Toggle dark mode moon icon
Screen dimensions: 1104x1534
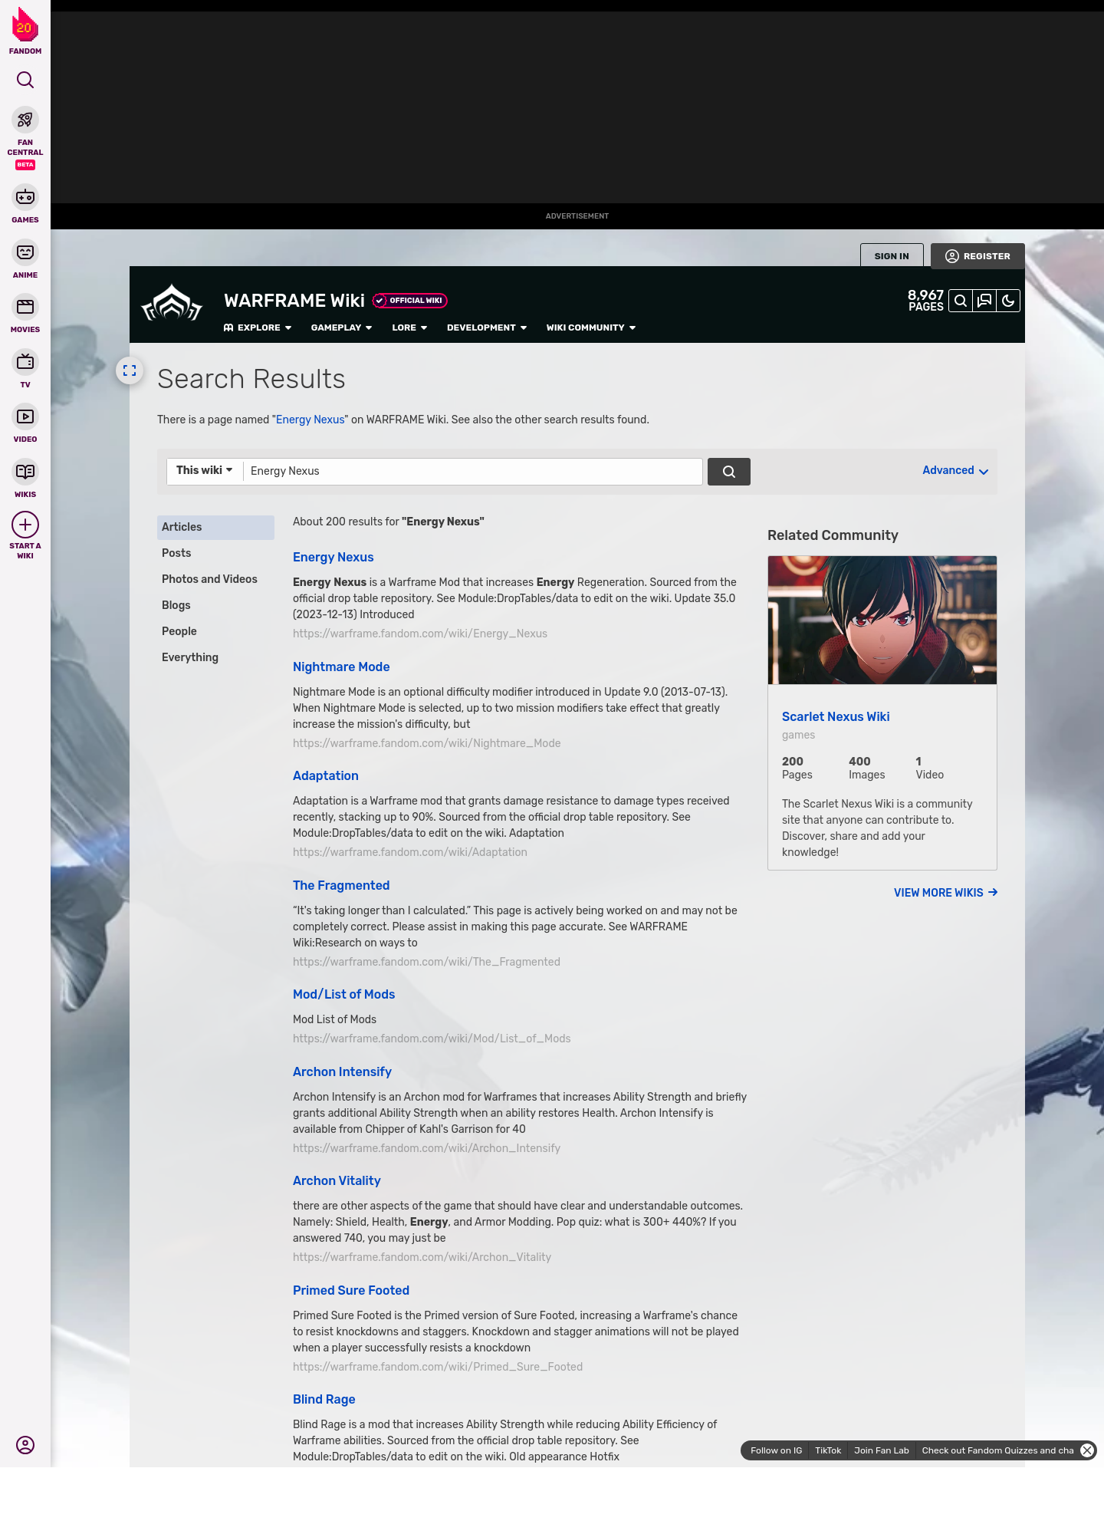coord(1008,301)
